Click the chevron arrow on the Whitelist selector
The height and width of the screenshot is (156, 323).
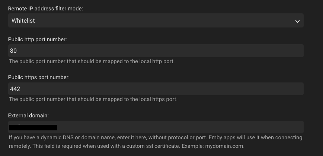297,21
